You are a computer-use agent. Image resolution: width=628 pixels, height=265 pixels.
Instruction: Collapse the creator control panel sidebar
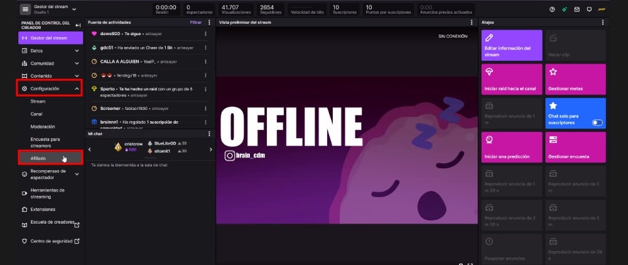click(x=78, y=25)
